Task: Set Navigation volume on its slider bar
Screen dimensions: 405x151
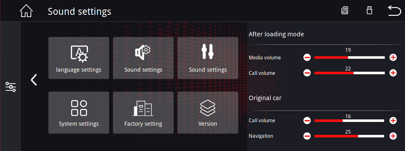Action: 349,136
